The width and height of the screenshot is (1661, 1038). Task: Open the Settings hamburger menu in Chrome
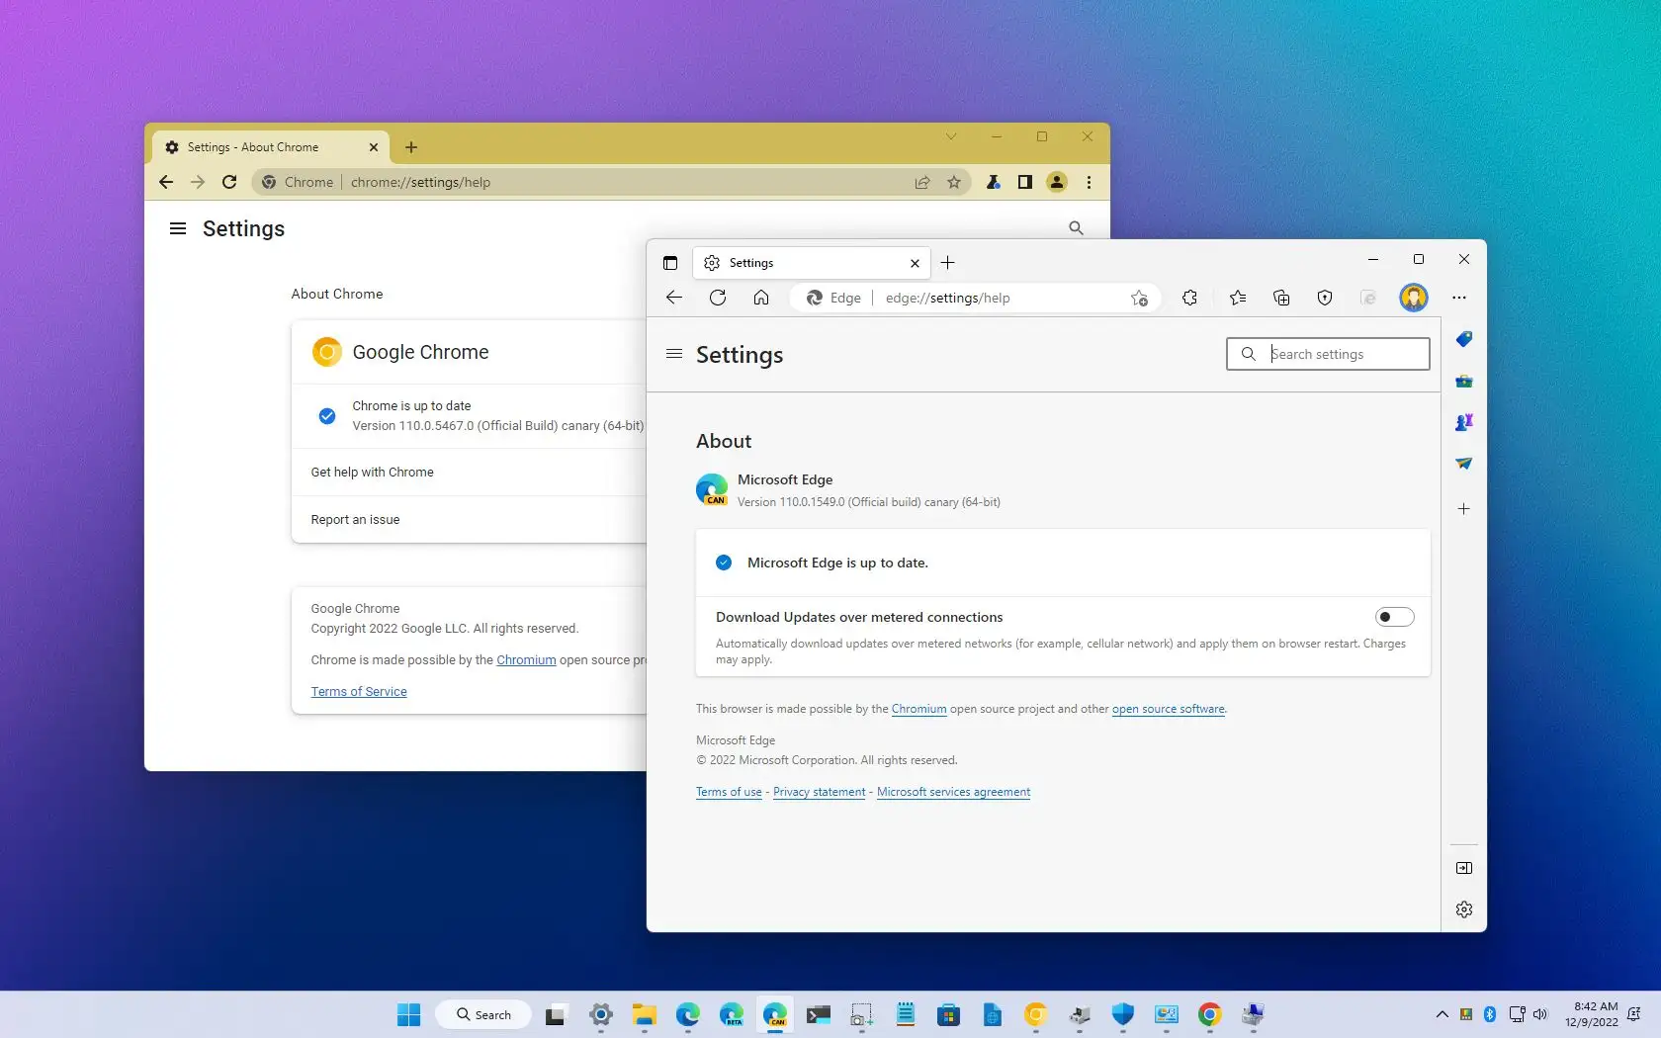[x=177, y=228]
